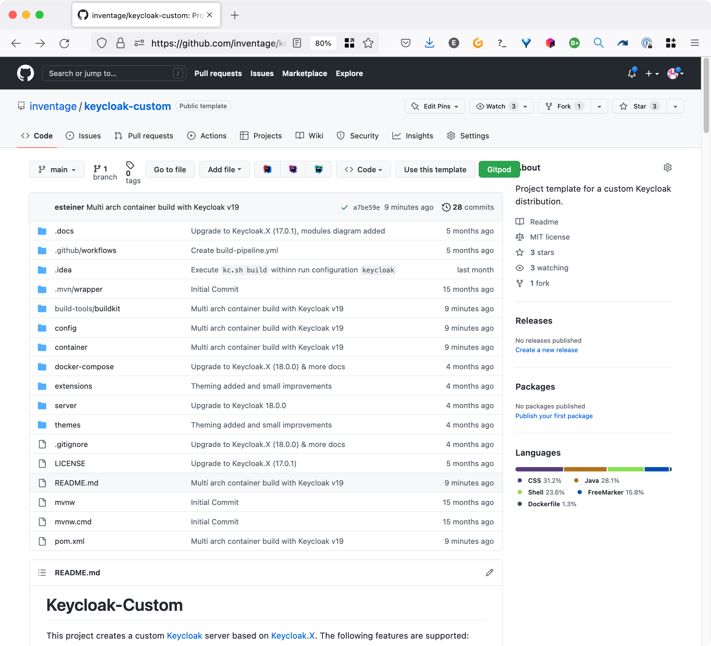This screenshot has width=711, height=646.
Task: Open Edit Pins dropdown
Action: pos(434,106)
